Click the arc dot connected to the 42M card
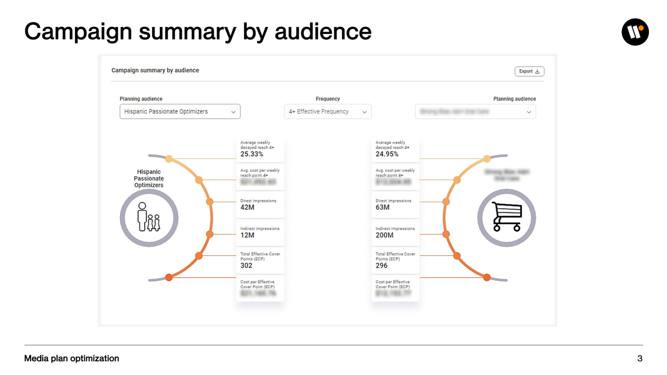 [x=210, y=202]
